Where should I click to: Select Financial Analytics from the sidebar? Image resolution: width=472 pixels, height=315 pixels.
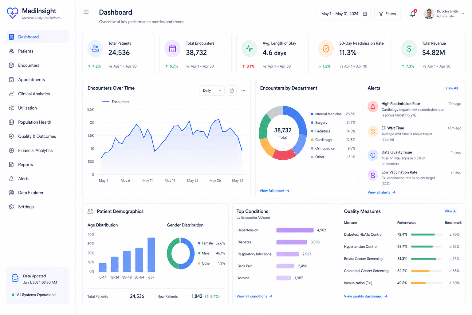tap(37, 150)
